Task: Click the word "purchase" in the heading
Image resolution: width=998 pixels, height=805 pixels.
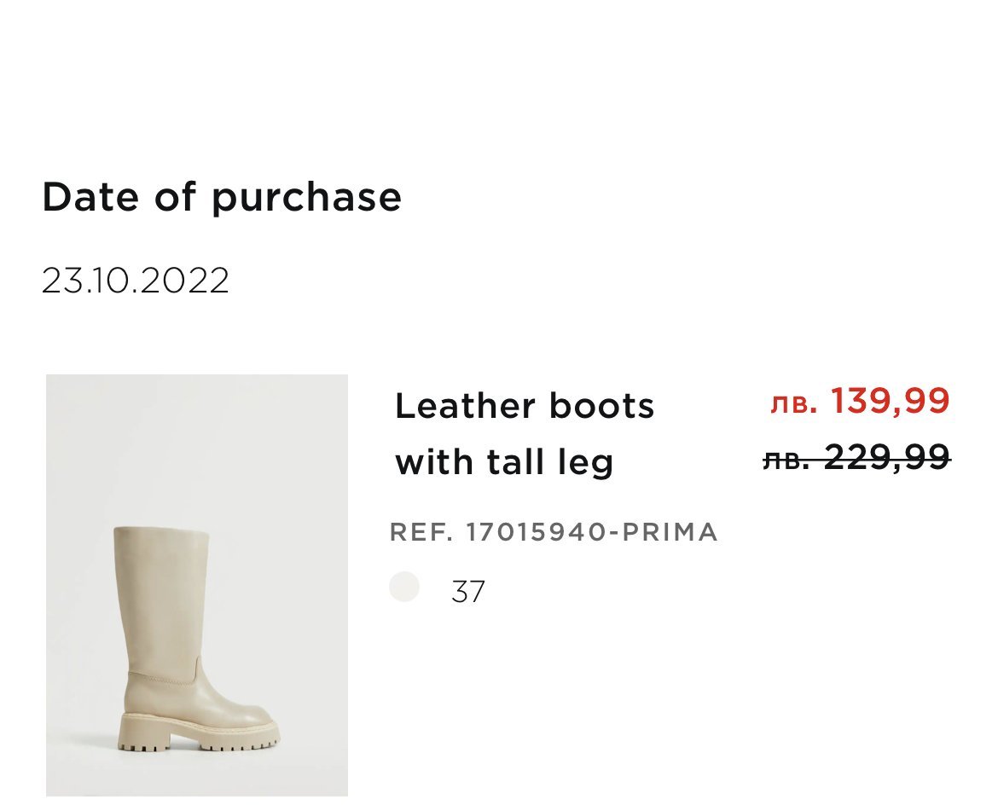Action: 306,199
